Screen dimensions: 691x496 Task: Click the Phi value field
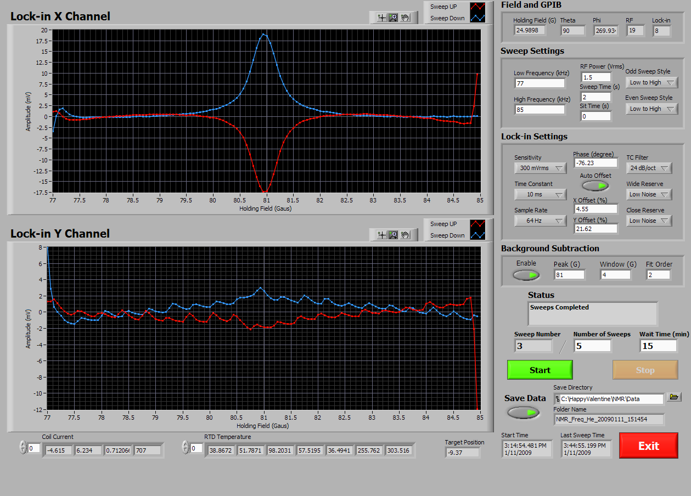[606, 31]
